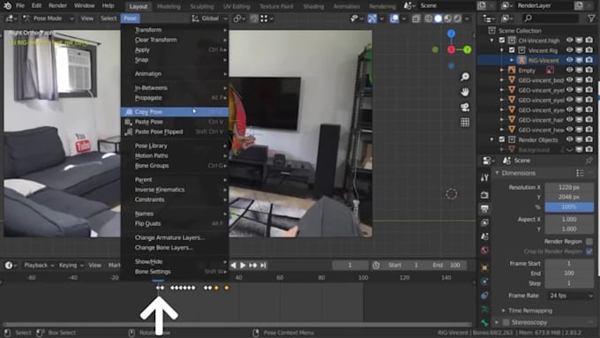
Task: Open the Pose Library submenu
Action: 175,146
